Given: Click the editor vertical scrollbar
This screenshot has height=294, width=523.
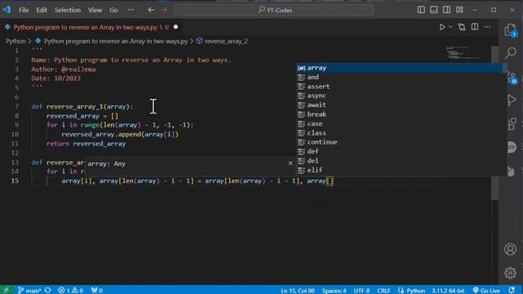Looking at the screenshot, I should pyautogui.click(x=495, y=123).
